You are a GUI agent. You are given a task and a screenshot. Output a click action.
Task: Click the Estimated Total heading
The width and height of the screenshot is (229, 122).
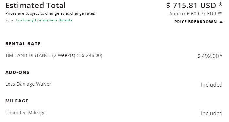coord(35,6)
